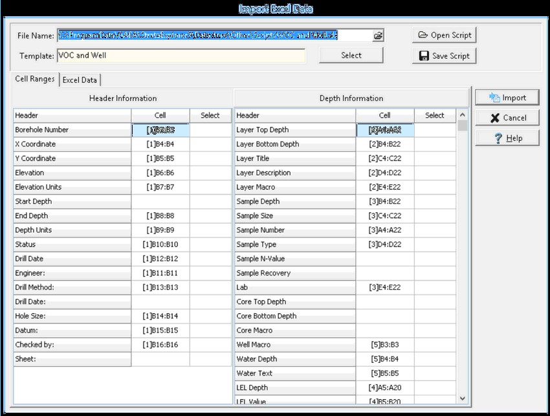Select the Cell Ranges tab

click(x=35, y=80)
